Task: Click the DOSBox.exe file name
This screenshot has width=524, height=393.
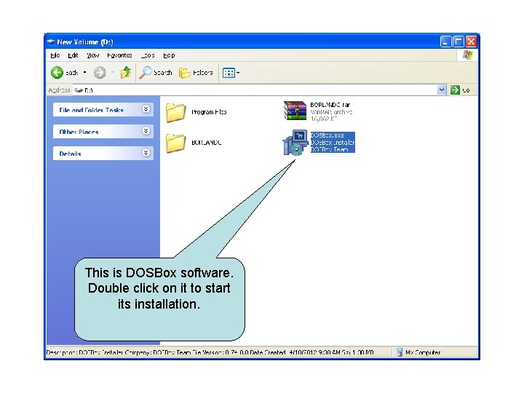Action: [327, 135]
